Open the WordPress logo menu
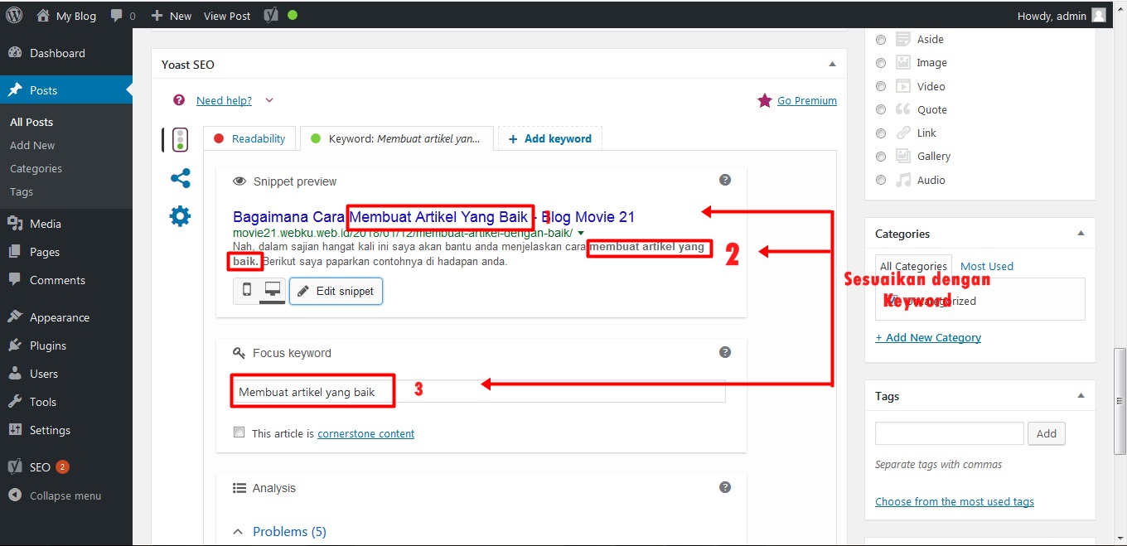This screenshot has width=1127, height=546. click(x=14, y=15)
